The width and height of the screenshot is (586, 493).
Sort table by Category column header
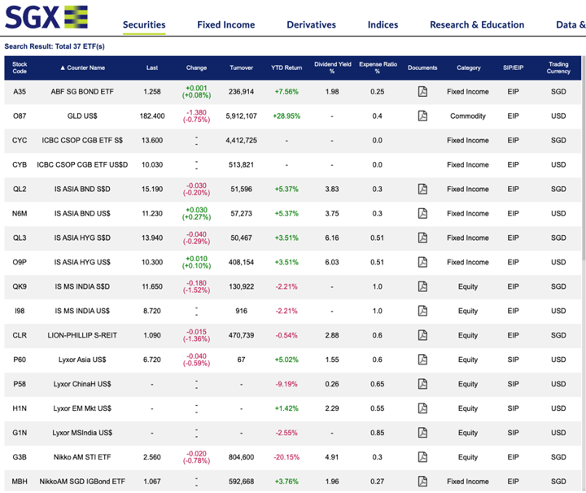pos(469,68)
